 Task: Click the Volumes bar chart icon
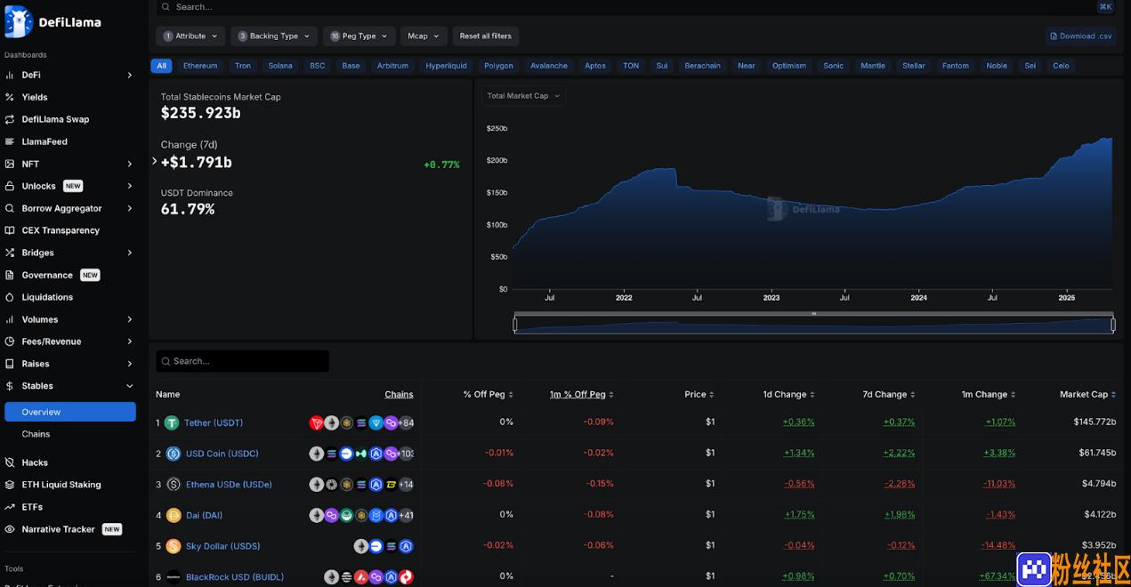pyautogui.click(x=10, y=319)
